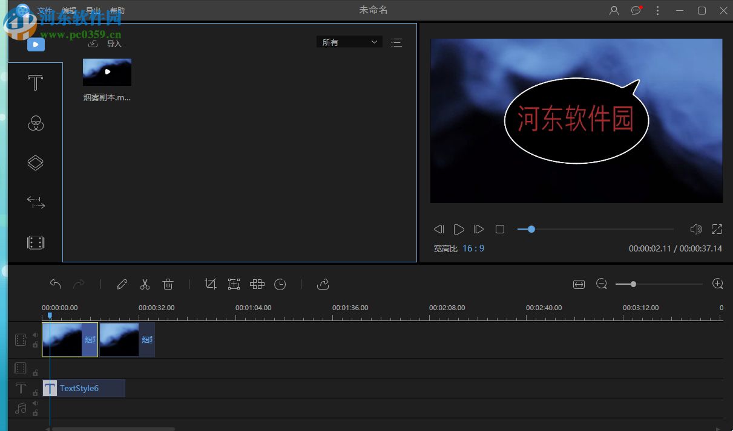
Task: Switch media library to list view
Action: (x=396, y=42)
